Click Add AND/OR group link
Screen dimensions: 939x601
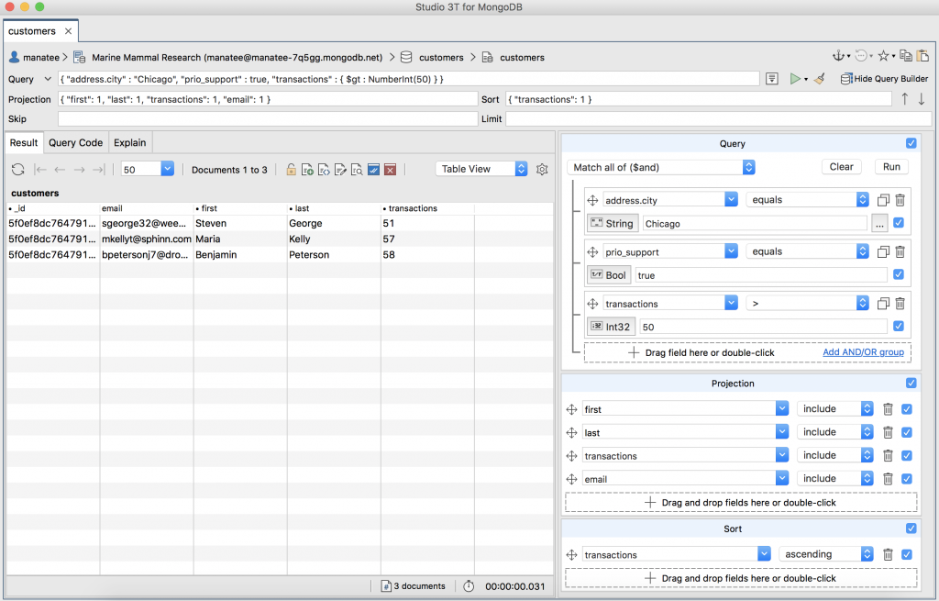(x=863, y=352)
